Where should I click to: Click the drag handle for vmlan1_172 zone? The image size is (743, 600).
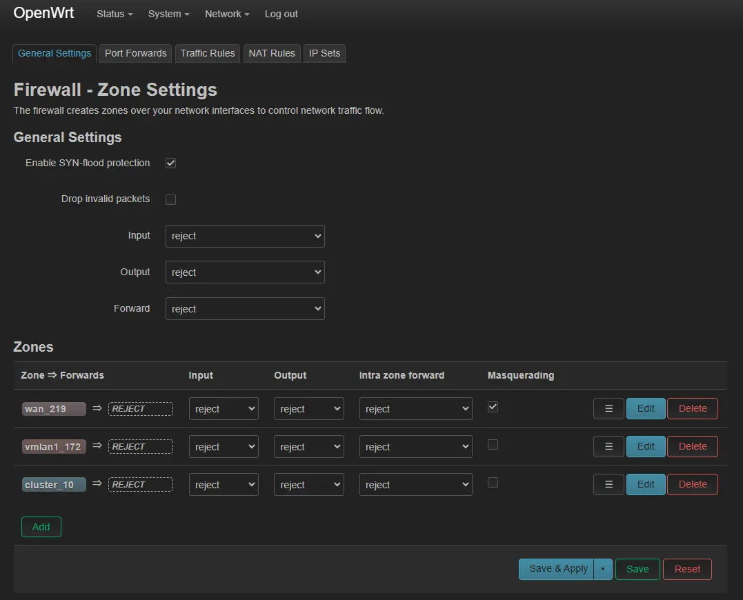pyautogui.click(x=608, y=446)
